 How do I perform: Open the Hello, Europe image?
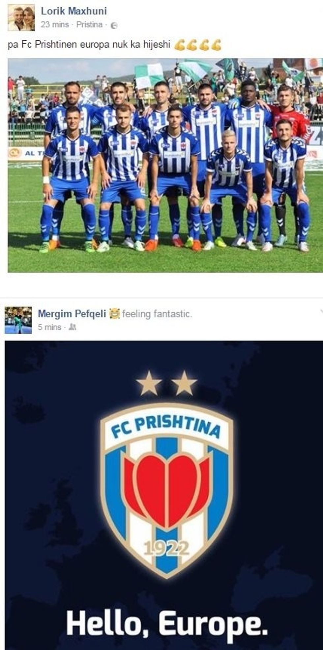[164, 495]
